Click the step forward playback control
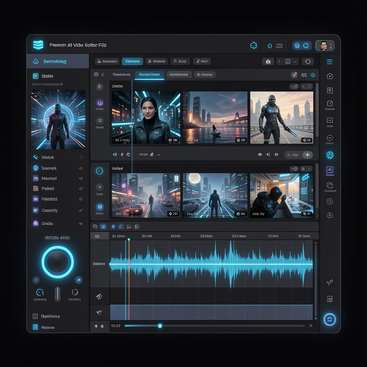Viewport: 367px width, 367px height. tap(276, 154)
